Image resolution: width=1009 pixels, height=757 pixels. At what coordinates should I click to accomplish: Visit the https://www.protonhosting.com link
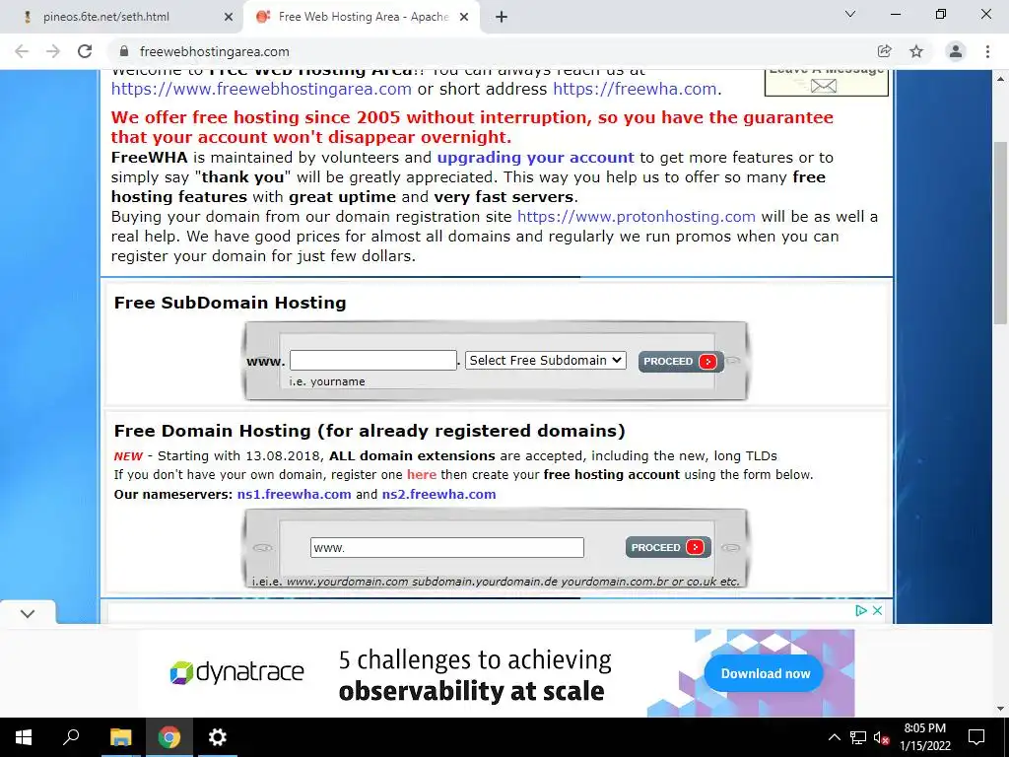click(x=637, y=217)
